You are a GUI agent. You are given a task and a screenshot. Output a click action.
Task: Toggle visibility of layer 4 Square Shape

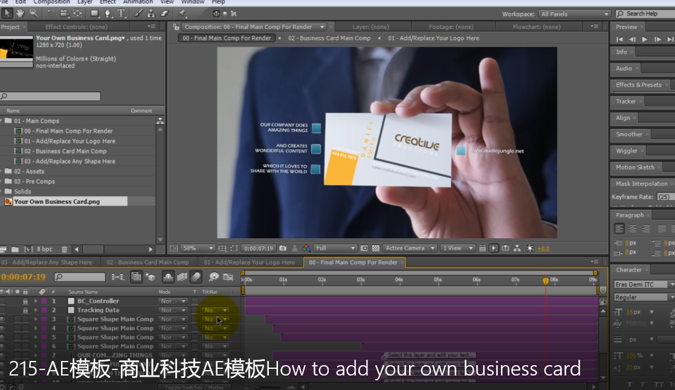coord(2,328)
